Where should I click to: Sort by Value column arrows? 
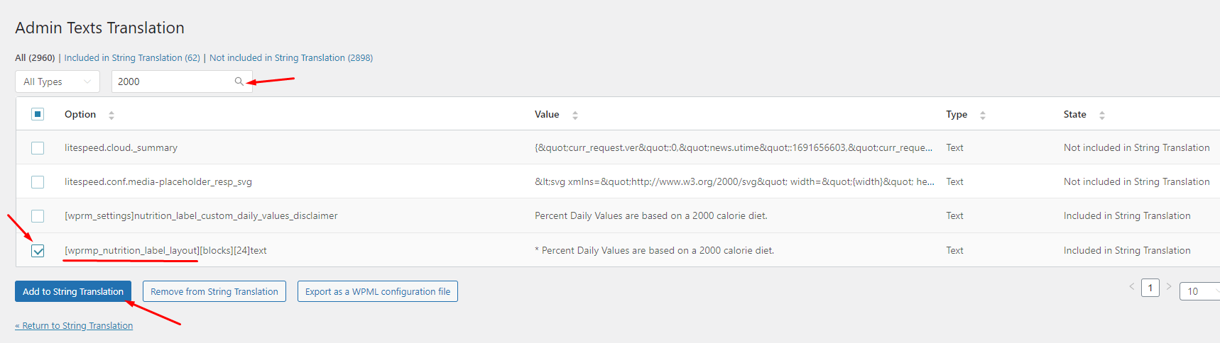pos(575,115)
